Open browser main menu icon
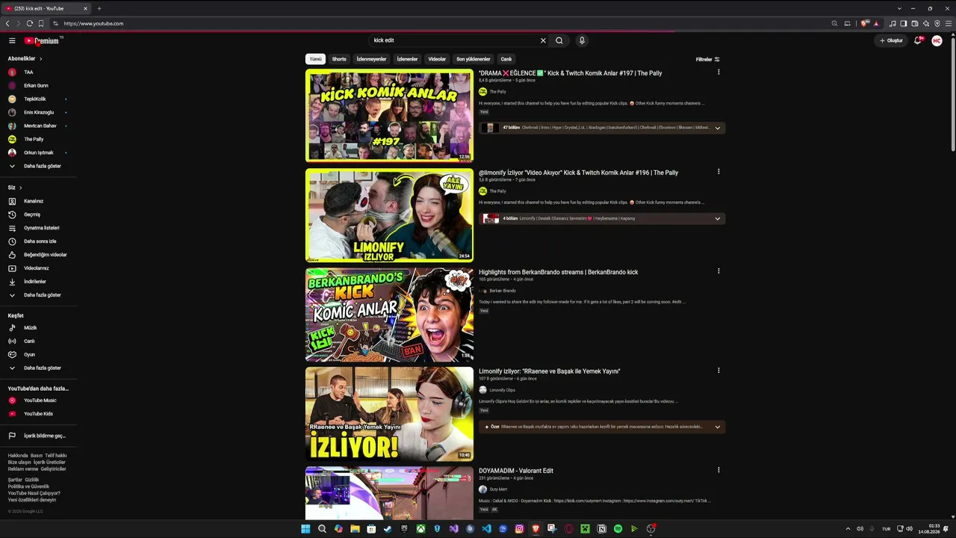Image resolution: width=956 pixels, height=538 pixels. click(949, 23)
